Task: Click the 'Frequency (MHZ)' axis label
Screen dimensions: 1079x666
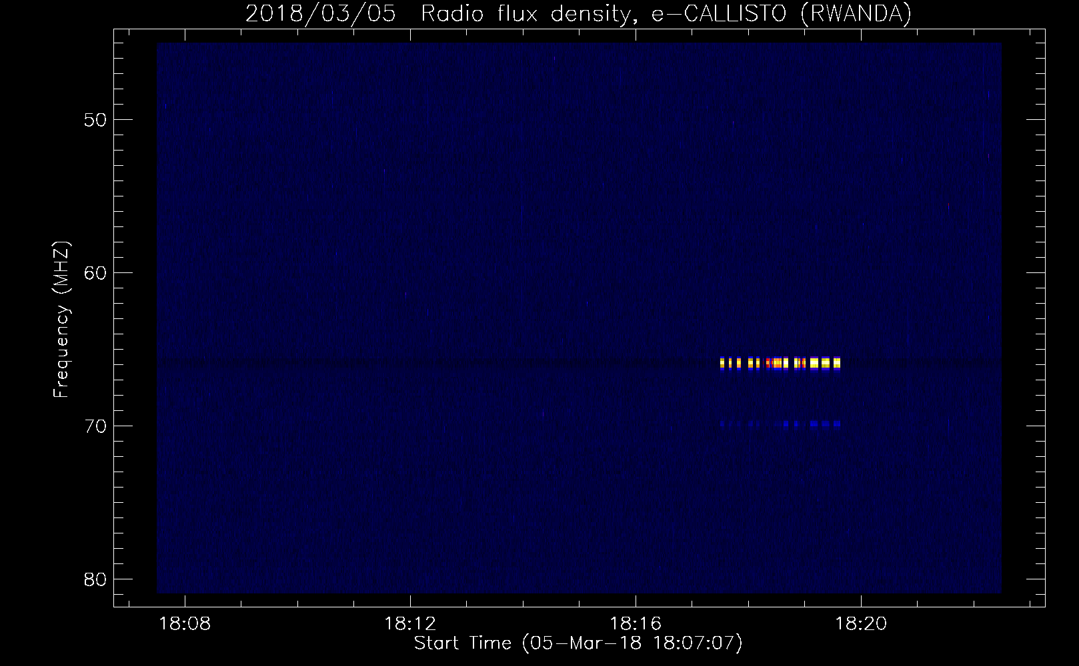Action: click(x=61, y=320)
